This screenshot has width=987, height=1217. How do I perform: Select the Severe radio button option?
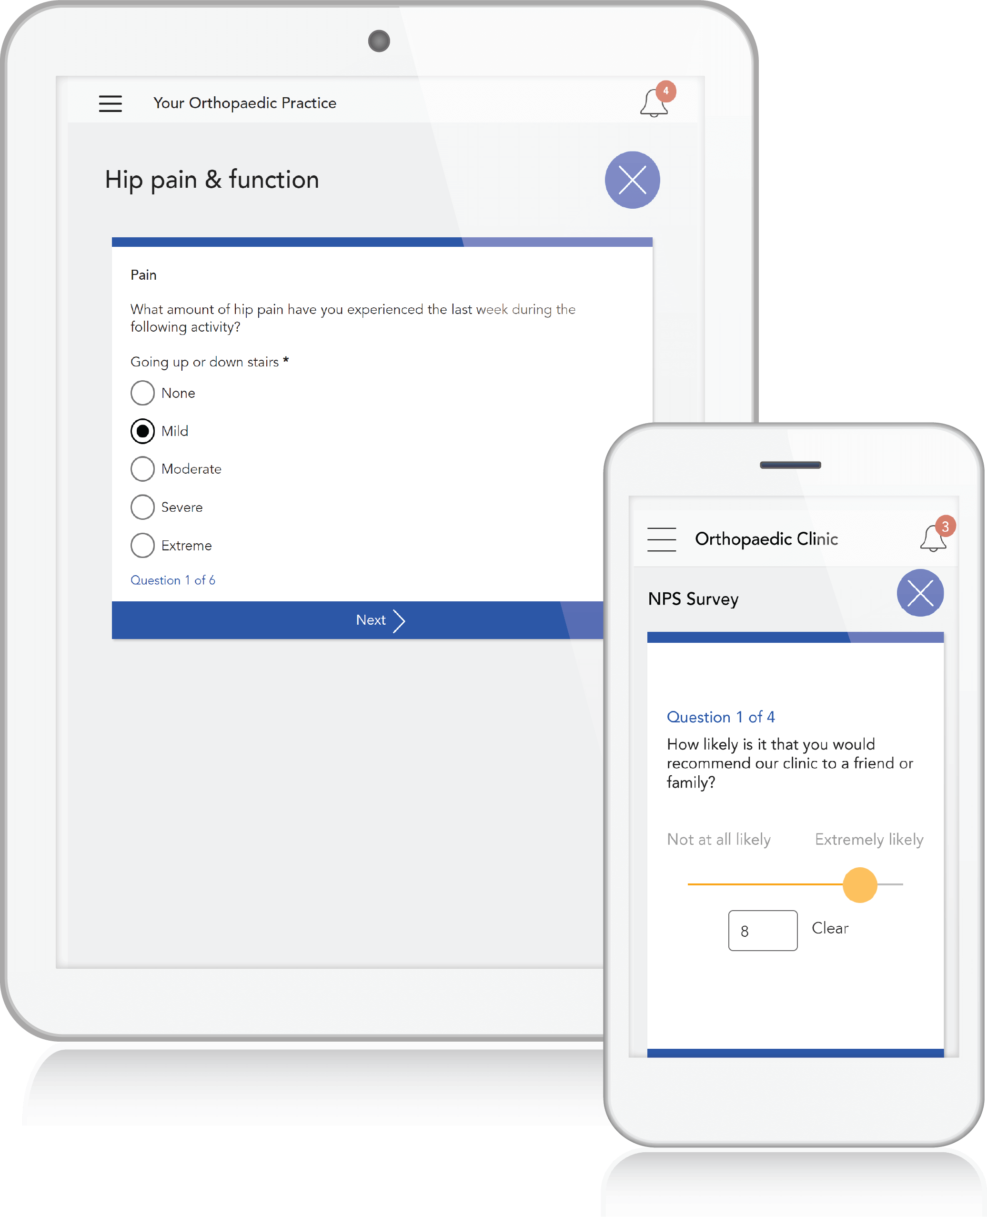[x=143, y=507]
